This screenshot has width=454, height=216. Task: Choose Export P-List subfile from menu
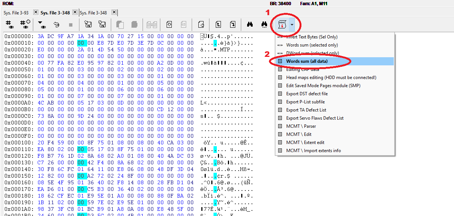(x=305, y=102)
